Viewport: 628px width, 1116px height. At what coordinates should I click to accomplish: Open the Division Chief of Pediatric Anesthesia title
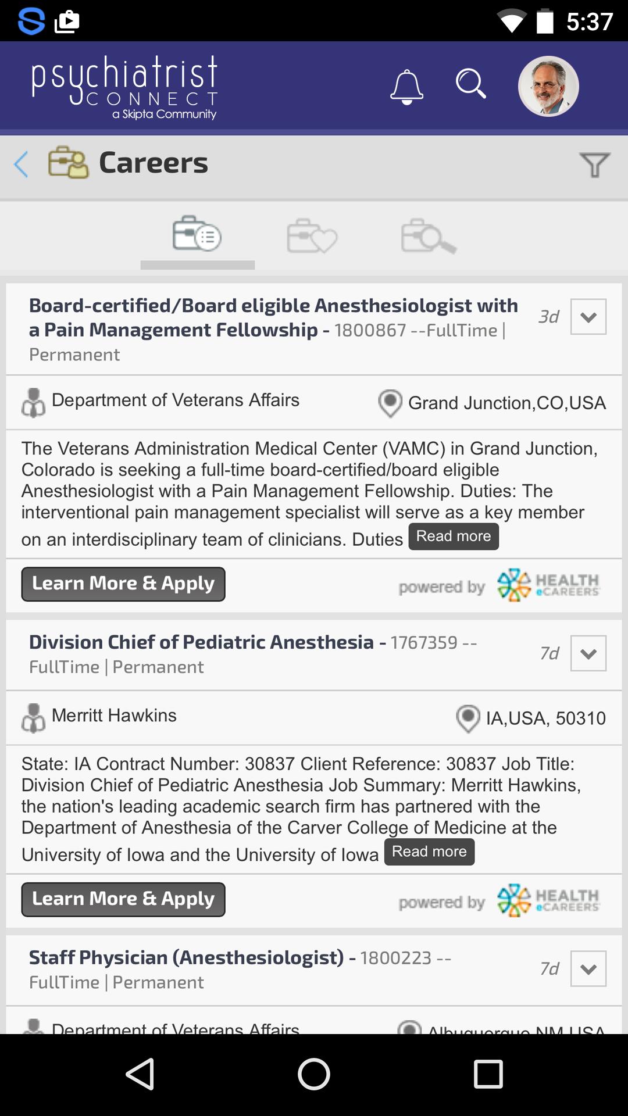(x=201, y=642)
